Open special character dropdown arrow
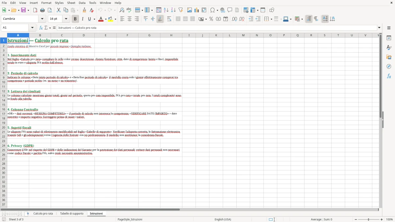 217,10
